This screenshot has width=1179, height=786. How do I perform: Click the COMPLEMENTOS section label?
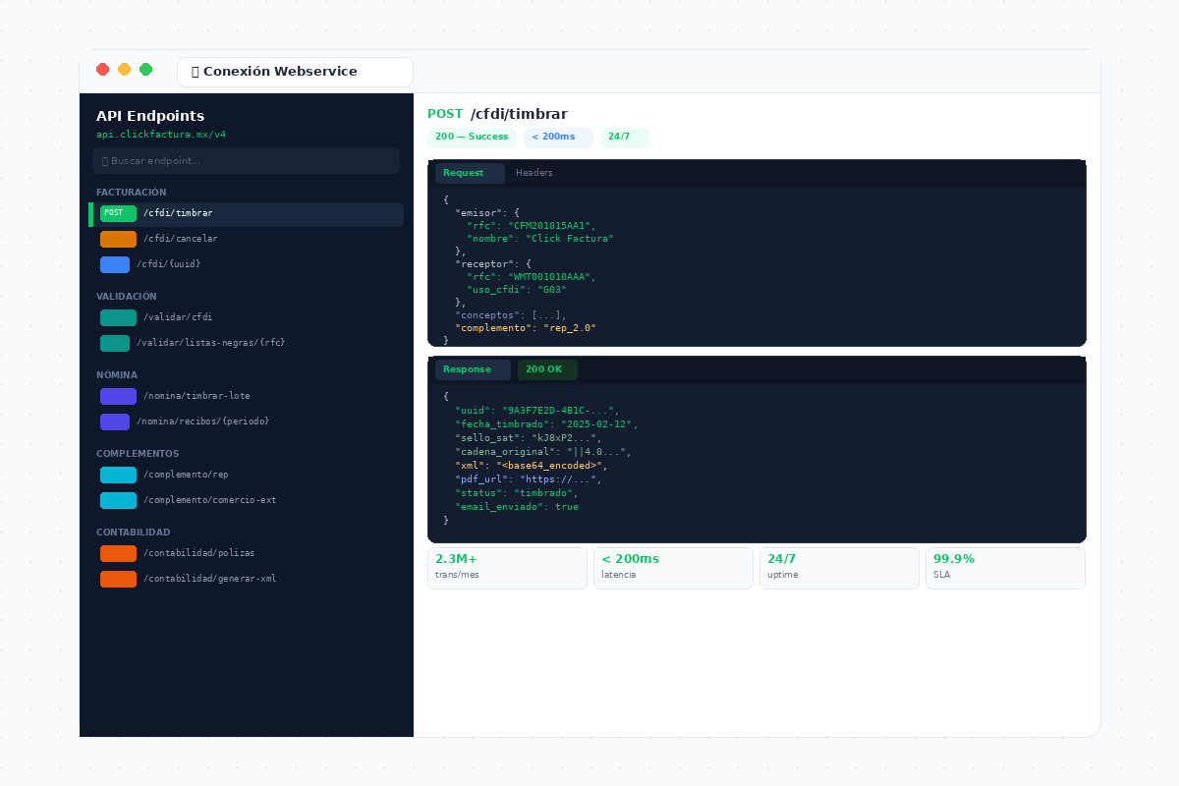pyautogui.click(x=138, y=454)
